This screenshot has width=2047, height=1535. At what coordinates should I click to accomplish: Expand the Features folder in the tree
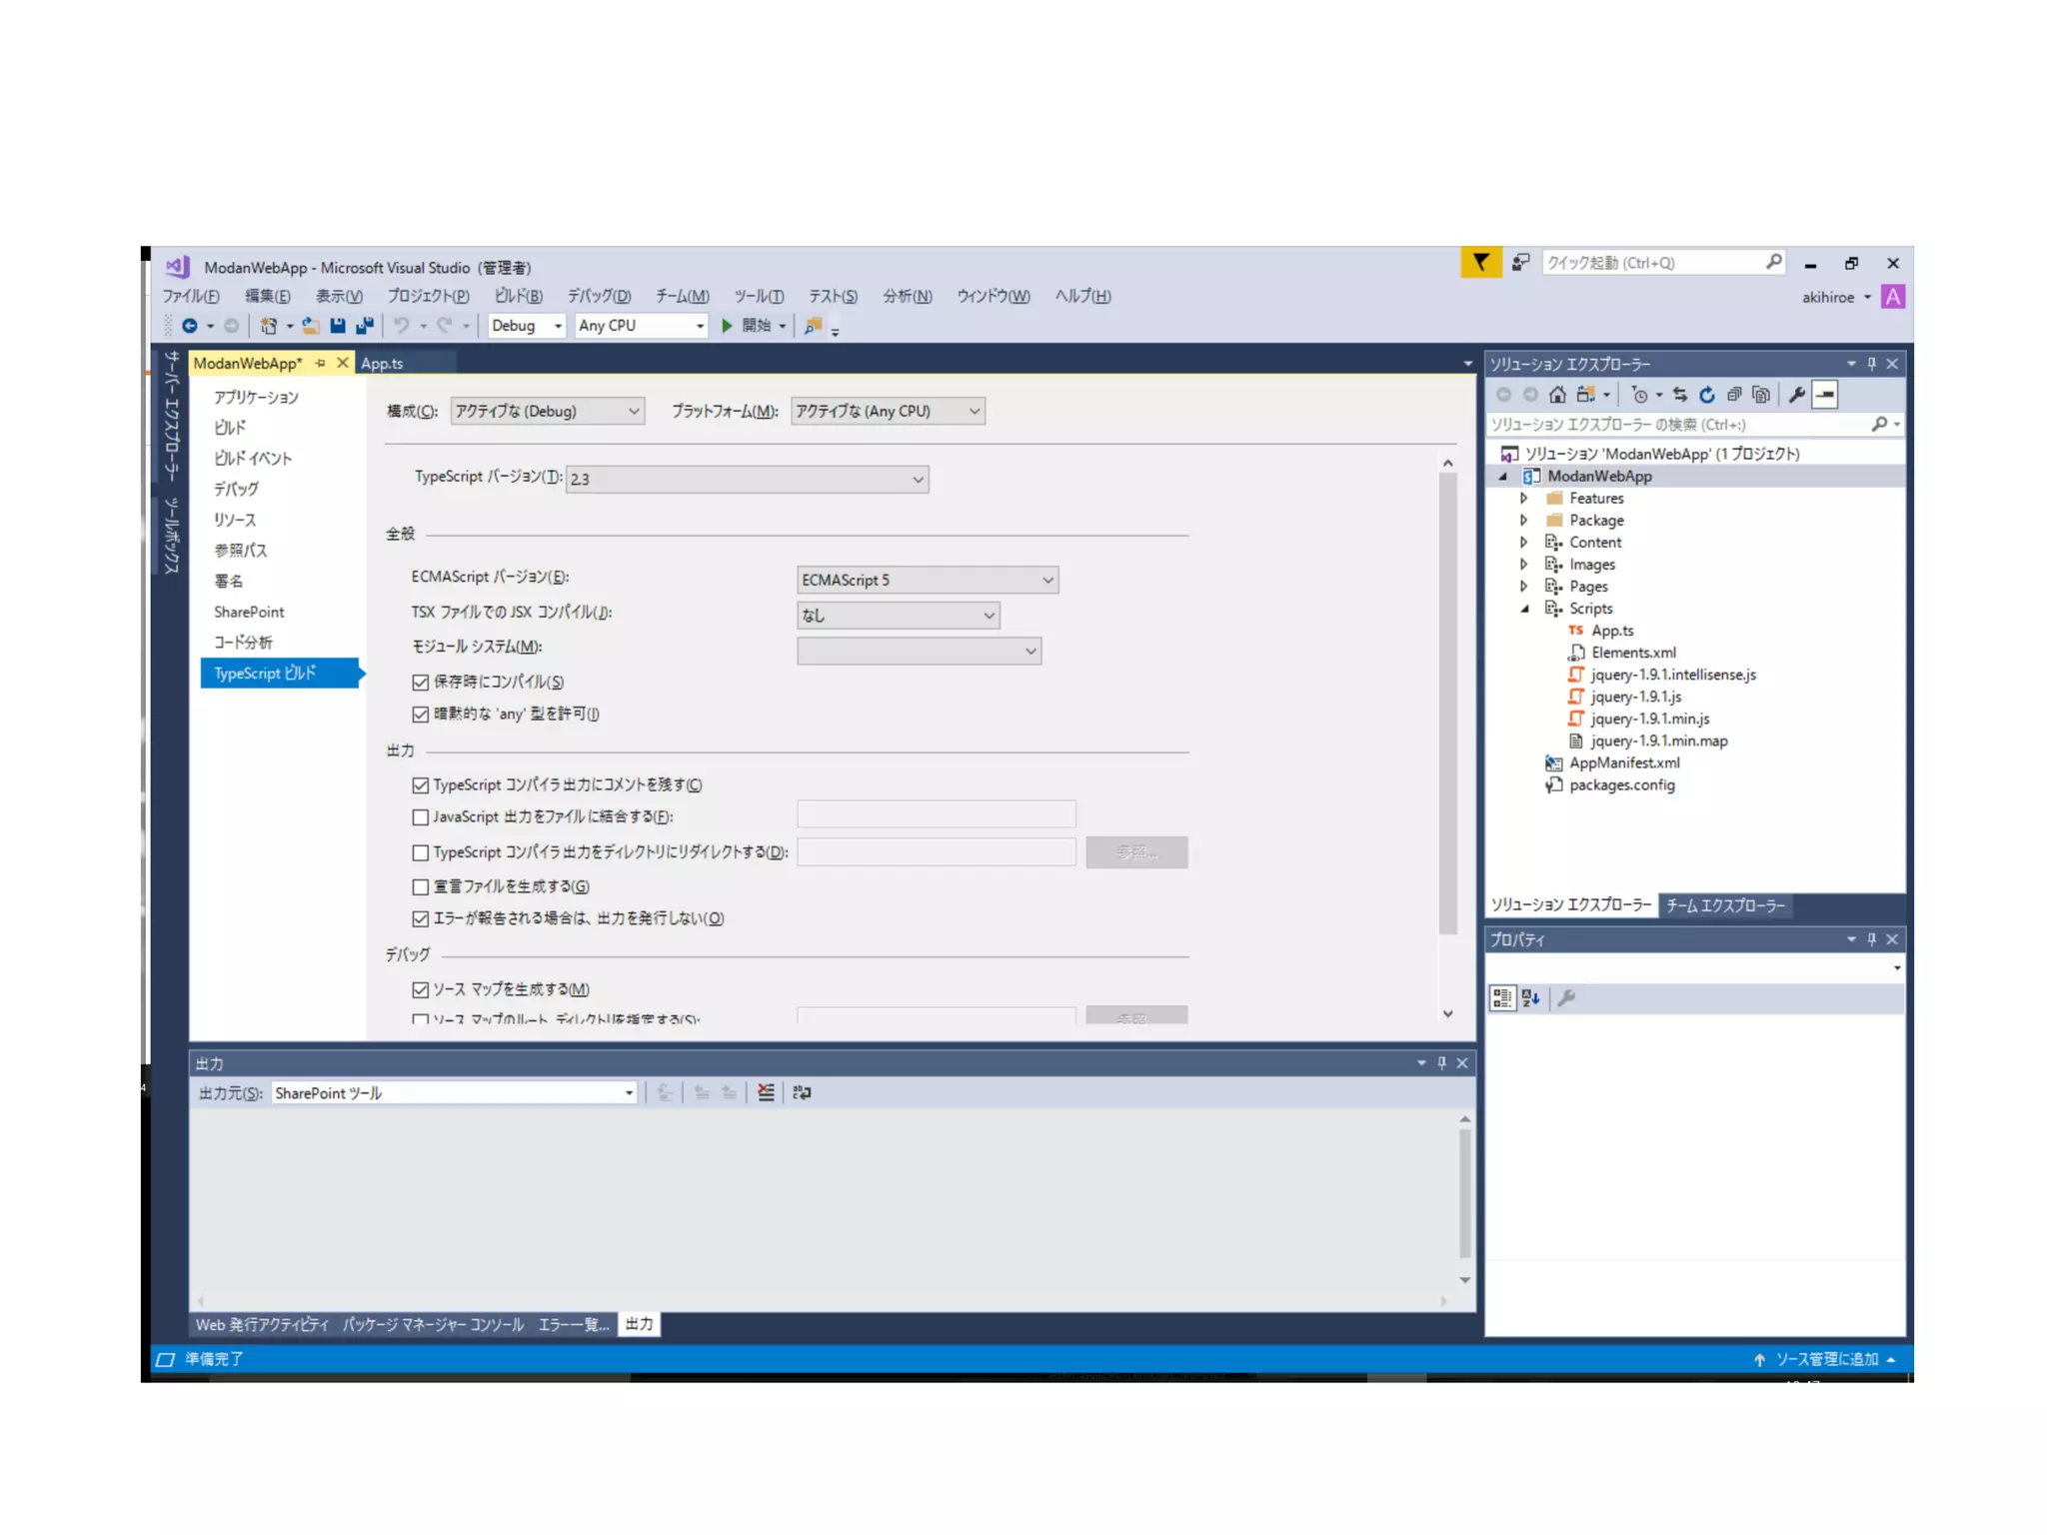point(1524,498)
